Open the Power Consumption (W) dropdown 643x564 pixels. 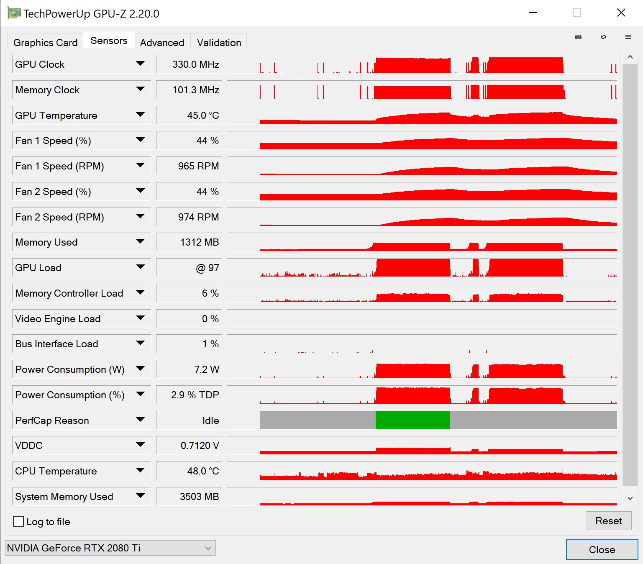[140, 369]
